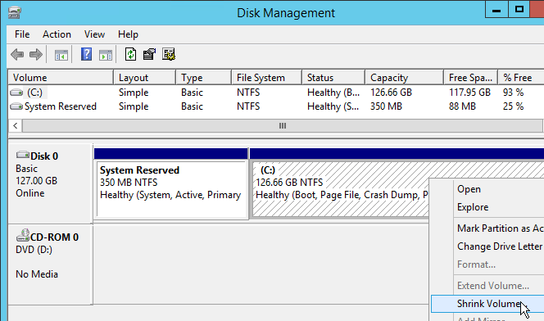Choose Open in the context menu
The width and height of the screenshot is (544, 321).
pyautogui.click(x=487, y=189)
